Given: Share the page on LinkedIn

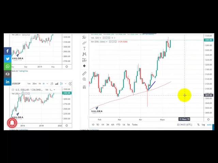Looking at the screenshot, I should tap(7, 82).
